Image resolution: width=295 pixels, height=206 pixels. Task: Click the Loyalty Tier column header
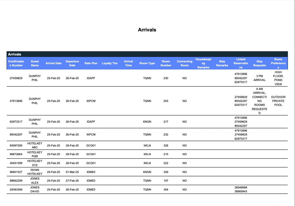click(110, 63)
